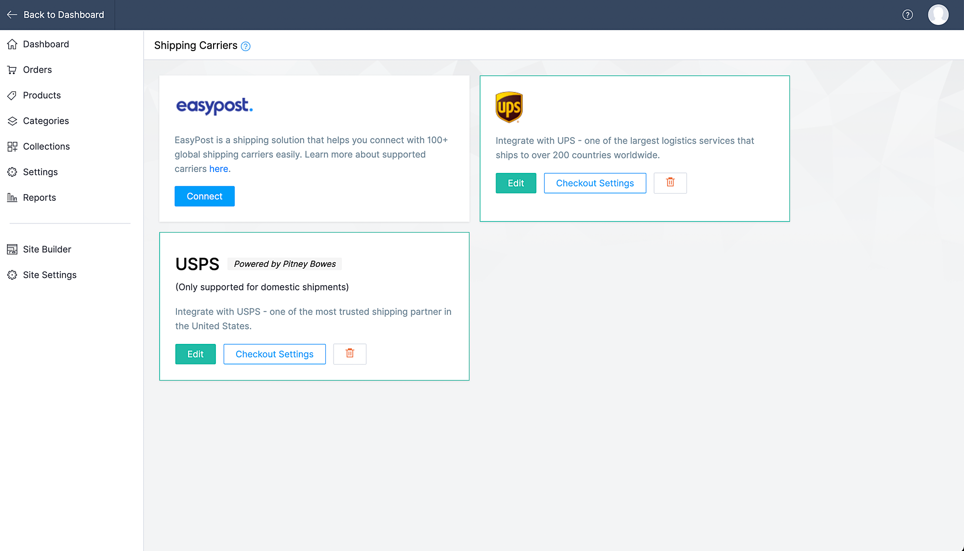
Task: Delete the UPS carrier with trash icon
Action: (670, 183)
